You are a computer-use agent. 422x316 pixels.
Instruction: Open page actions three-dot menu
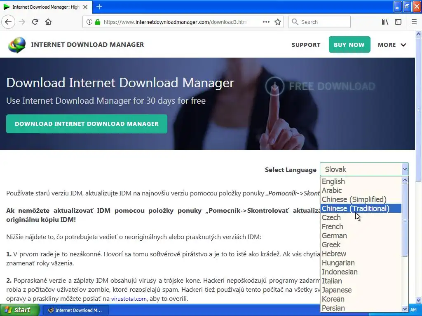(x=266, y=22)
